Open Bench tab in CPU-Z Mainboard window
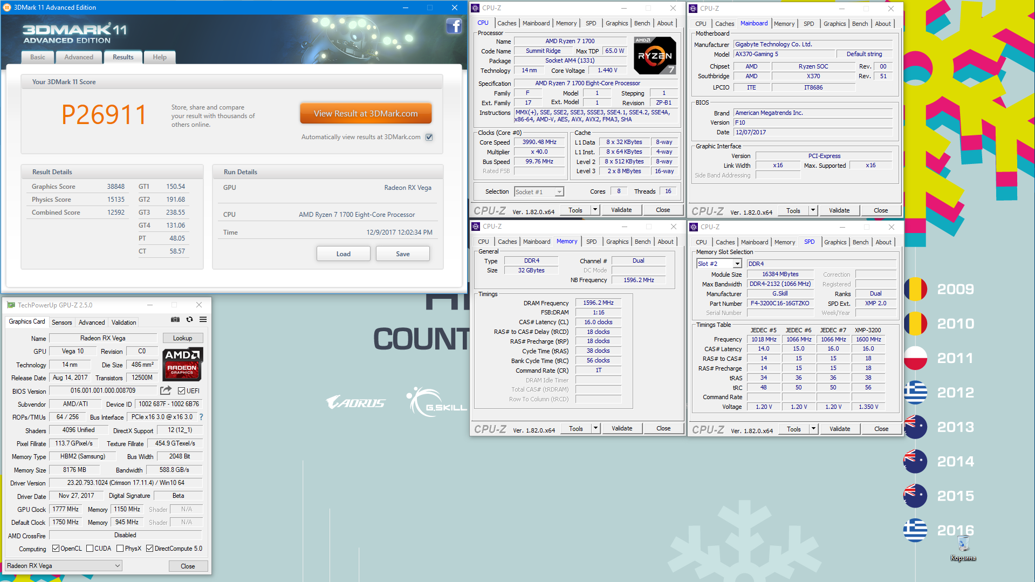This screenshot has height=582, width=1035. coord(860,24)
